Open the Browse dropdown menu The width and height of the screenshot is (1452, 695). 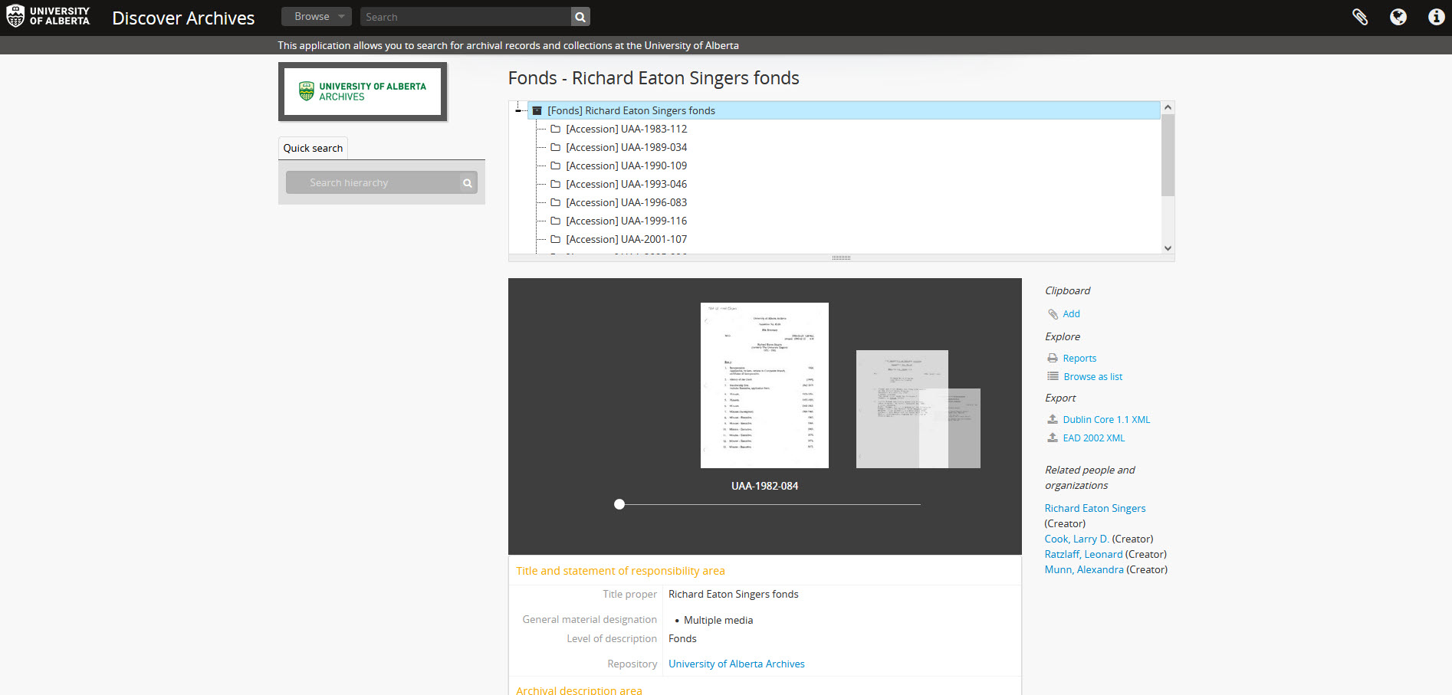[316, 17]
